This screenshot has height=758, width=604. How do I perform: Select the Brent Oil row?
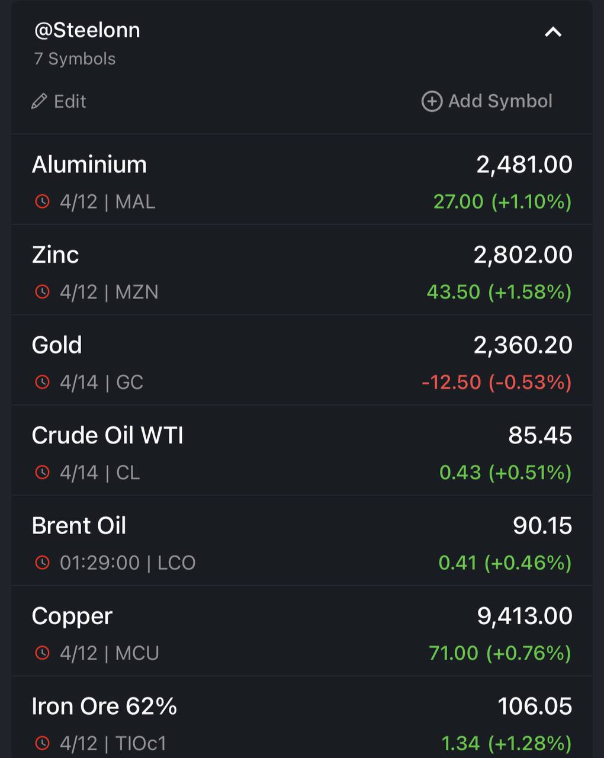click(302, 541)
